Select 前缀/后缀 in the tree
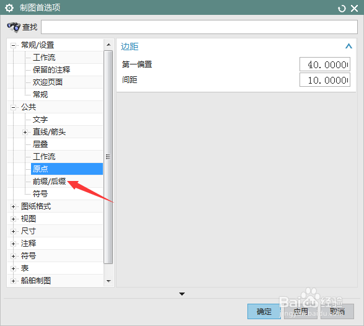 click(x=50, y=182)
